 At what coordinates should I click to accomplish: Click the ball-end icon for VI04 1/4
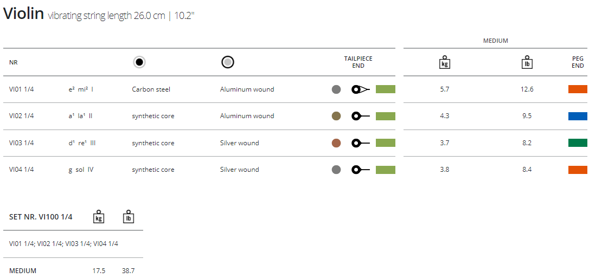(x=361, y=170)
